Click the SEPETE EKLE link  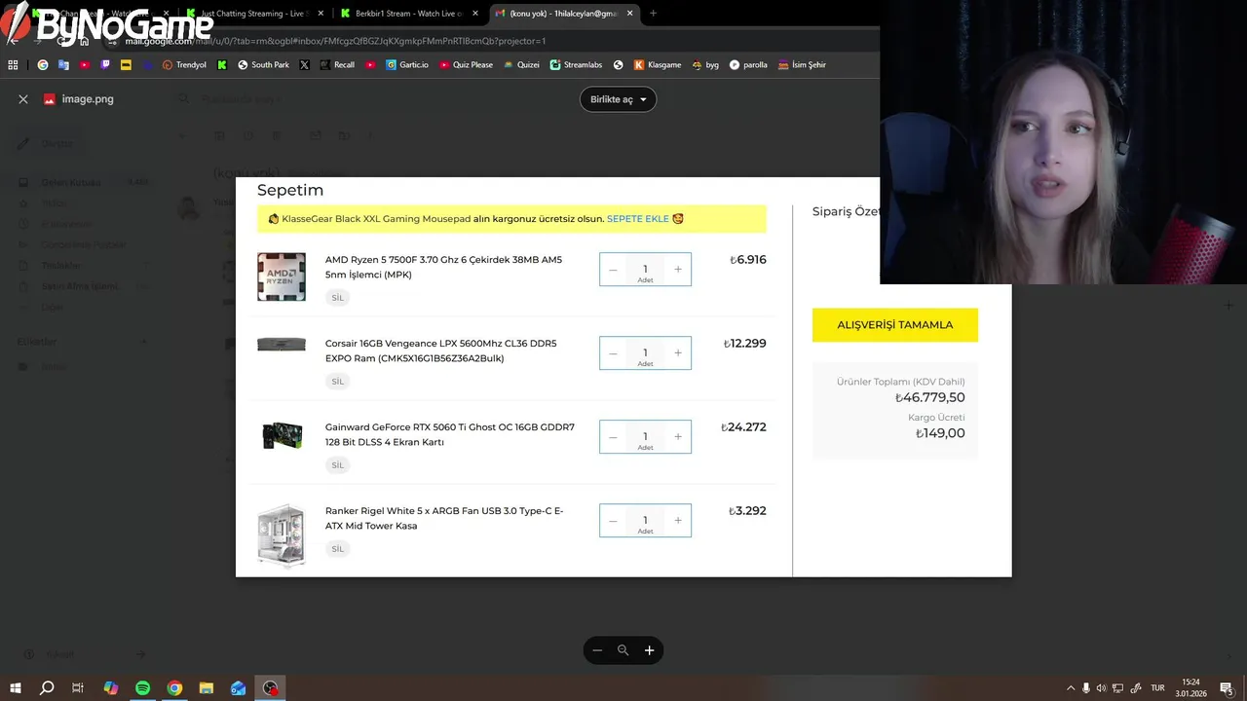click(x=638, y=219)
